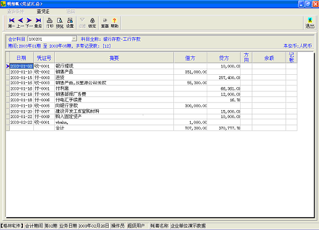Go to the next record (下一)

pos(29,23)
